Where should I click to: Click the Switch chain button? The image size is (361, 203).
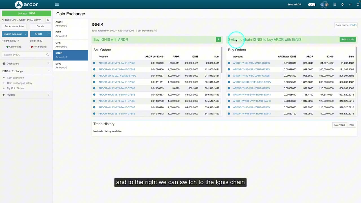(x=347, y=39)
